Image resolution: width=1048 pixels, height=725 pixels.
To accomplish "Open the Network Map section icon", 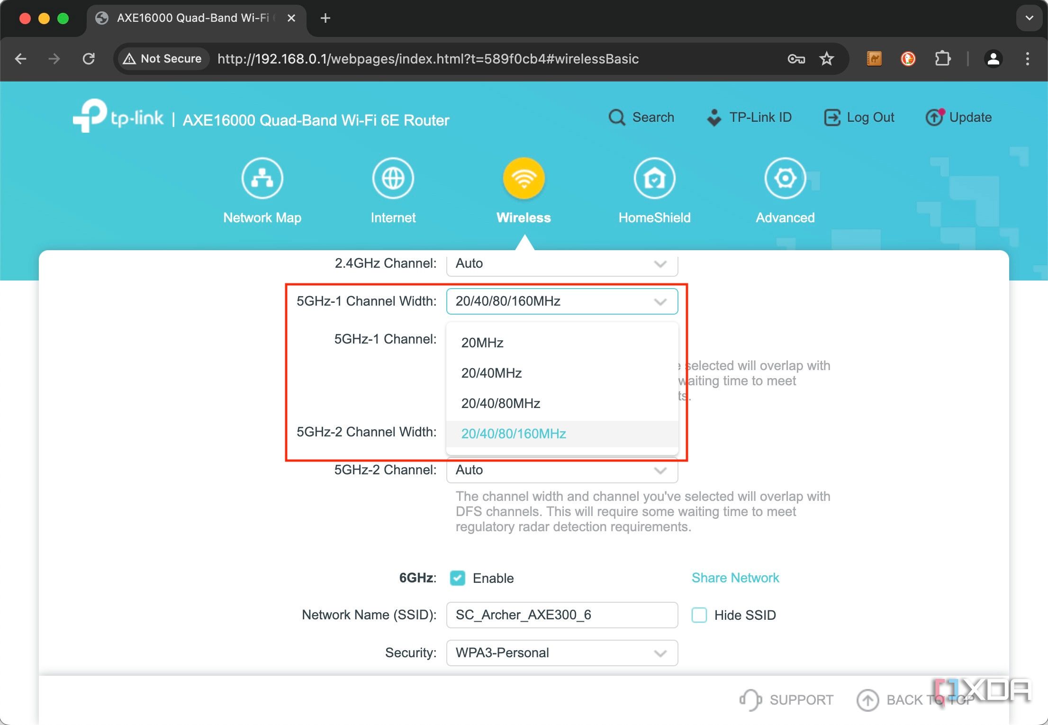I will tap(262, 178).
